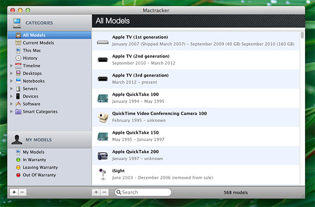Click the Apple QuickTake 150 camera icon

tap(103, 137)
